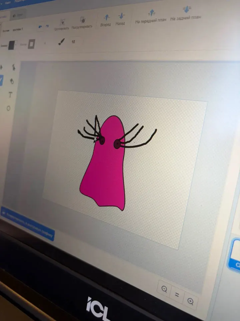240x321 pixels.
Task: Click the blue undo arrow
Action: coord(40,27)
